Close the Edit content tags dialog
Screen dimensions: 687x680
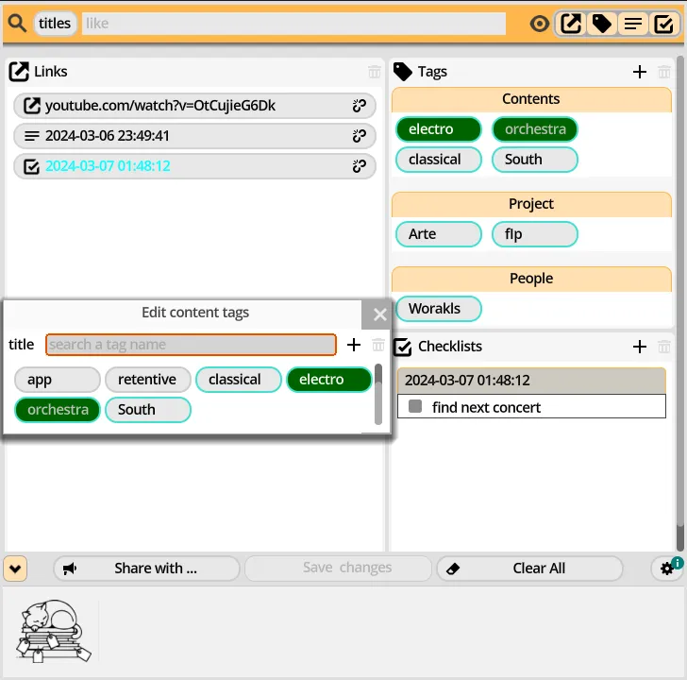(379, 314)
